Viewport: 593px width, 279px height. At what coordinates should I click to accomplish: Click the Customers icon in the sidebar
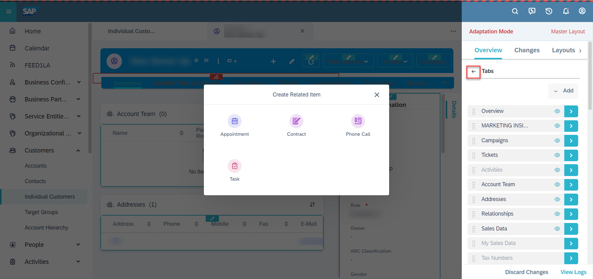[x=13, y=150]
